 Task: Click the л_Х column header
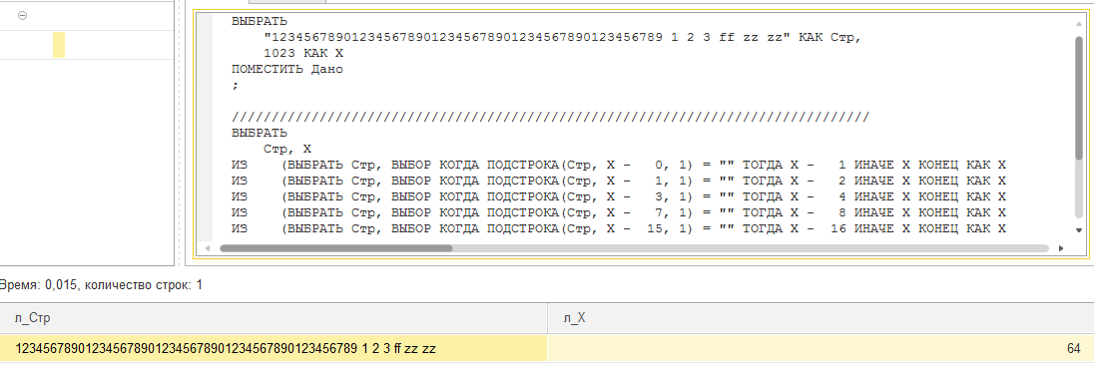pyautogui.click(x=820, y=318)
